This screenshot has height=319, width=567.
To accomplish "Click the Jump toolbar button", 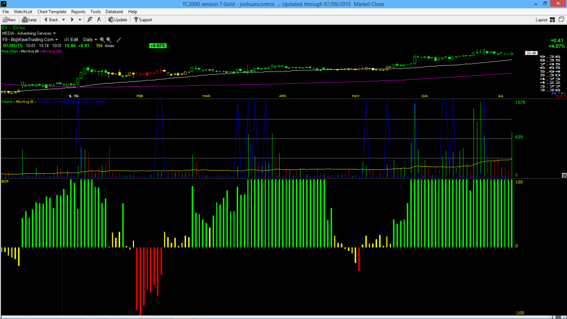I will [x=29, y=20].
